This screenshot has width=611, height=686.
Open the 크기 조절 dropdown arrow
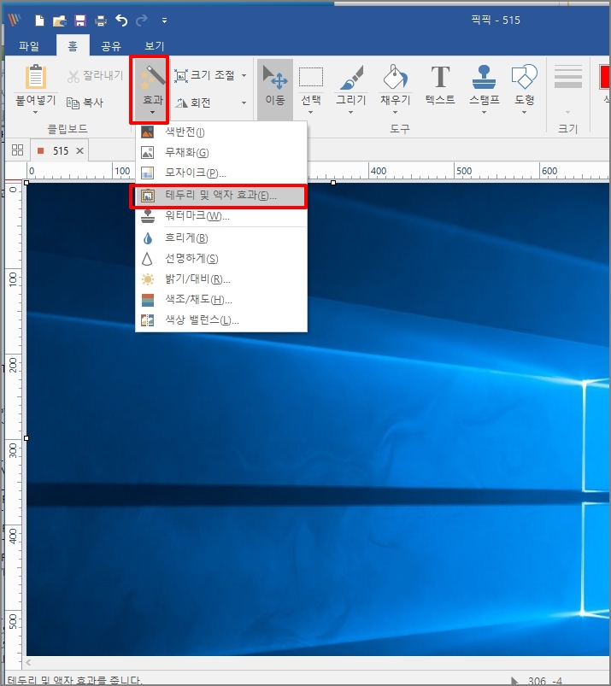[244, 76]
